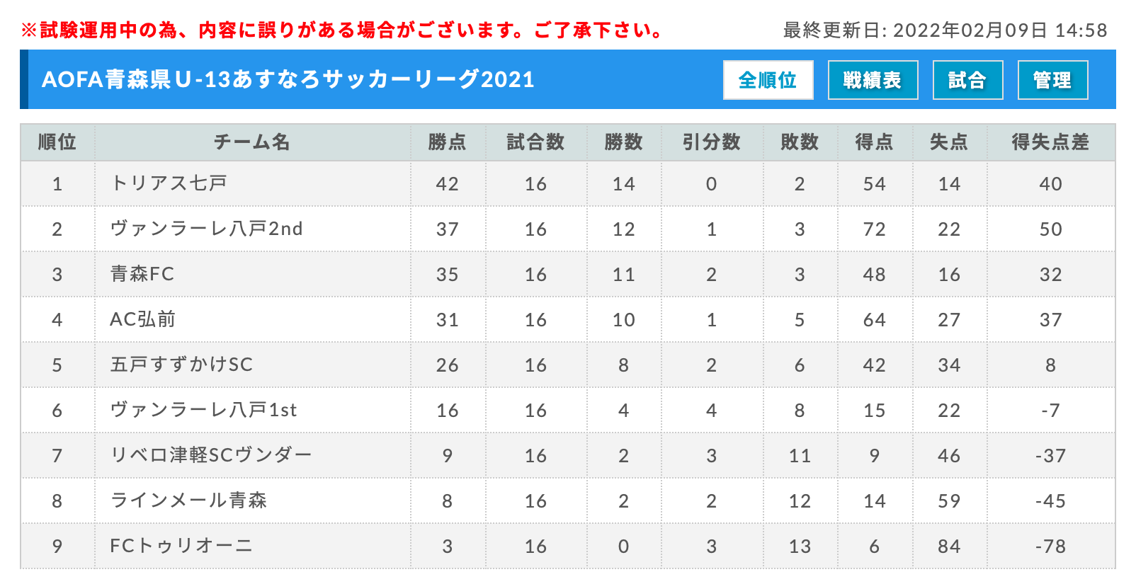Open the 試合 tab

click(967, 80)
